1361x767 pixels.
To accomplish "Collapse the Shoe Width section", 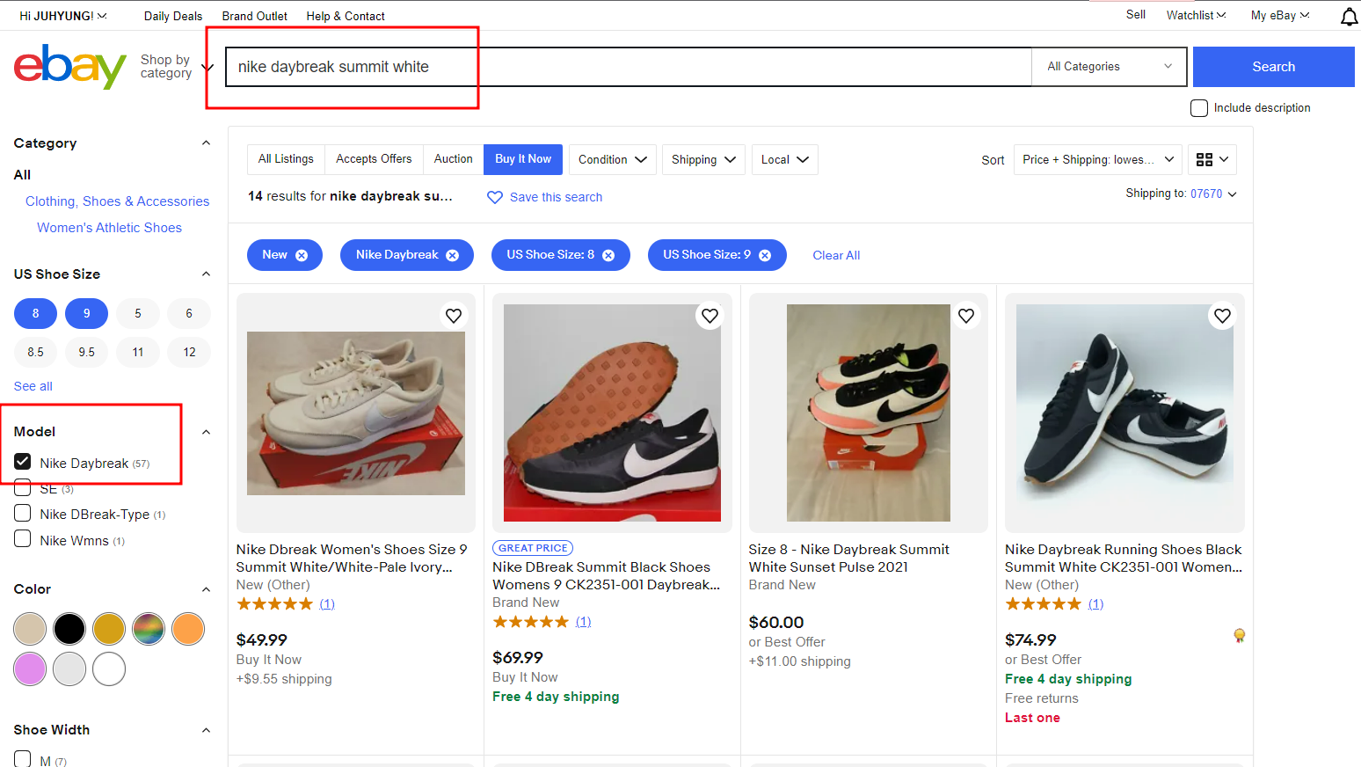I will tap(206, 730).
